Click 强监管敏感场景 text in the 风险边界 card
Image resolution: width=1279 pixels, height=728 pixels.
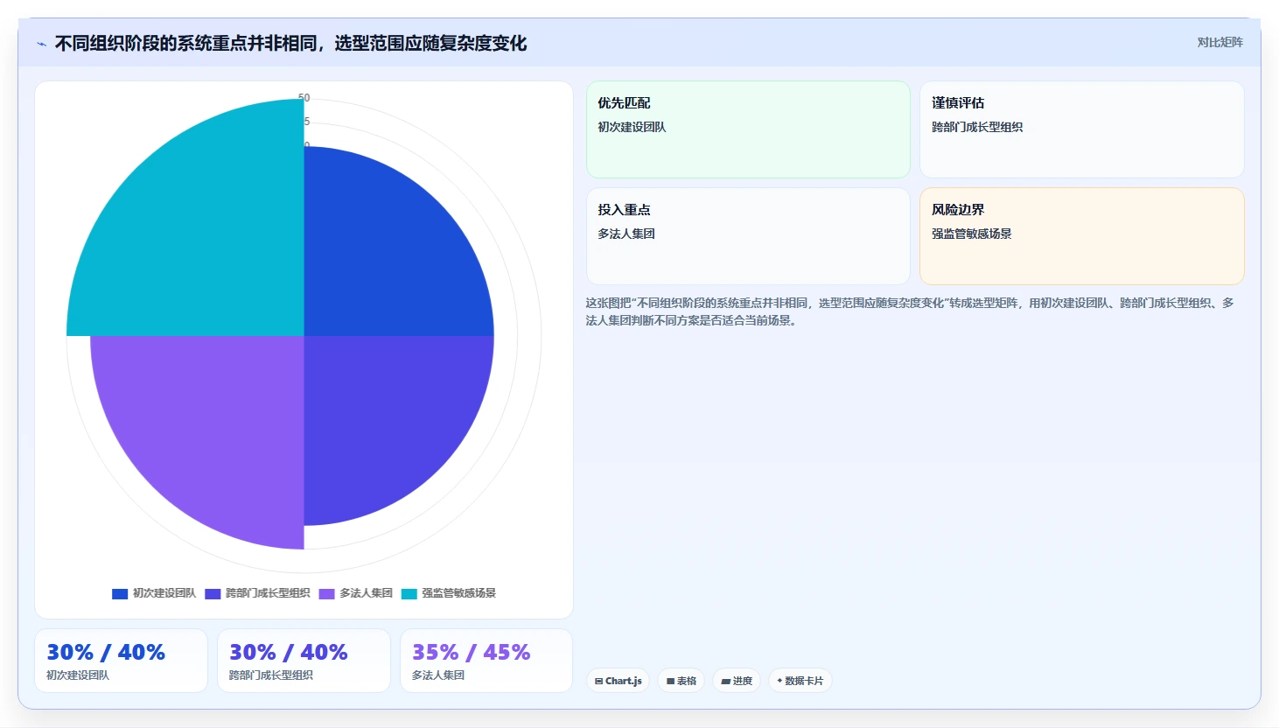tap(972, 234)
